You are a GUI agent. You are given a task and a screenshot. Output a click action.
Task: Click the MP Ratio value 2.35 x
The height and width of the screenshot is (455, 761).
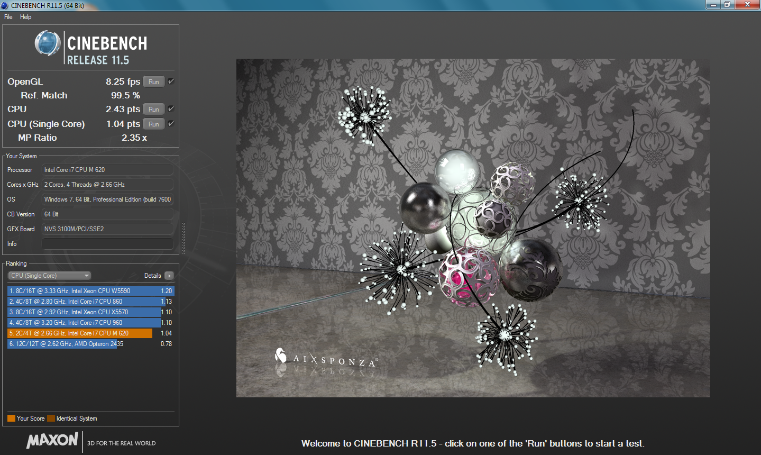[x=134, y=138]
